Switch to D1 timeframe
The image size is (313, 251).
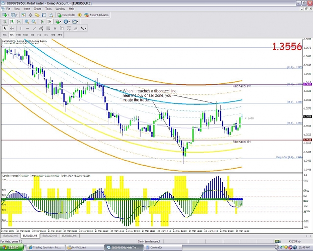[46, 35]
